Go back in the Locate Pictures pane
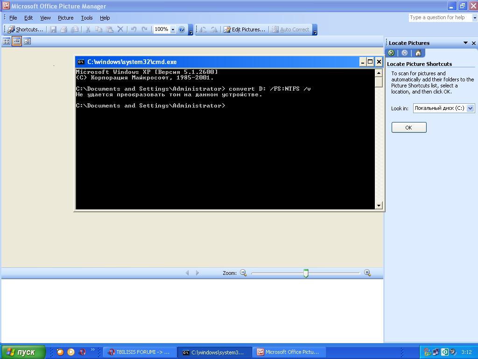The height and width of the screenshot is (359, 478). tap(391, 53)
